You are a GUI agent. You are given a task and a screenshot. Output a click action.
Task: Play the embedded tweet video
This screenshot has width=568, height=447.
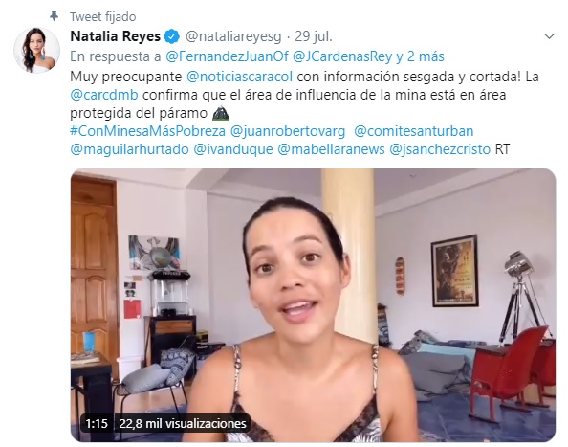(313, 305)
